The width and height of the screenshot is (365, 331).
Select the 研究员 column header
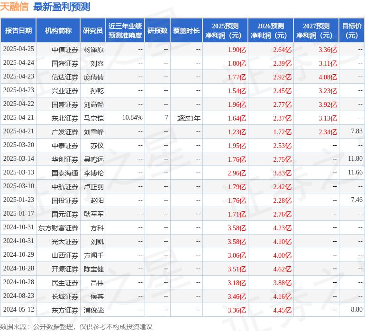pos(93,30)
